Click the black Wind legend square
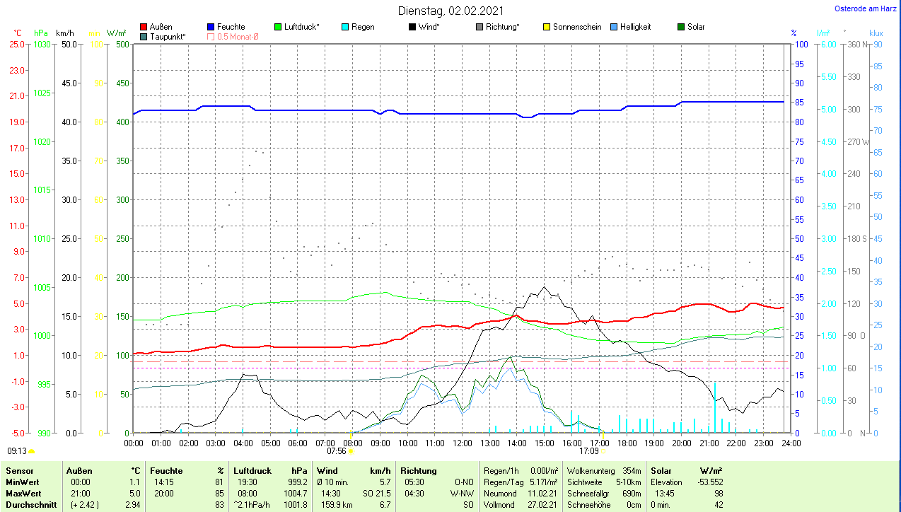 click(x=412, y=27)
